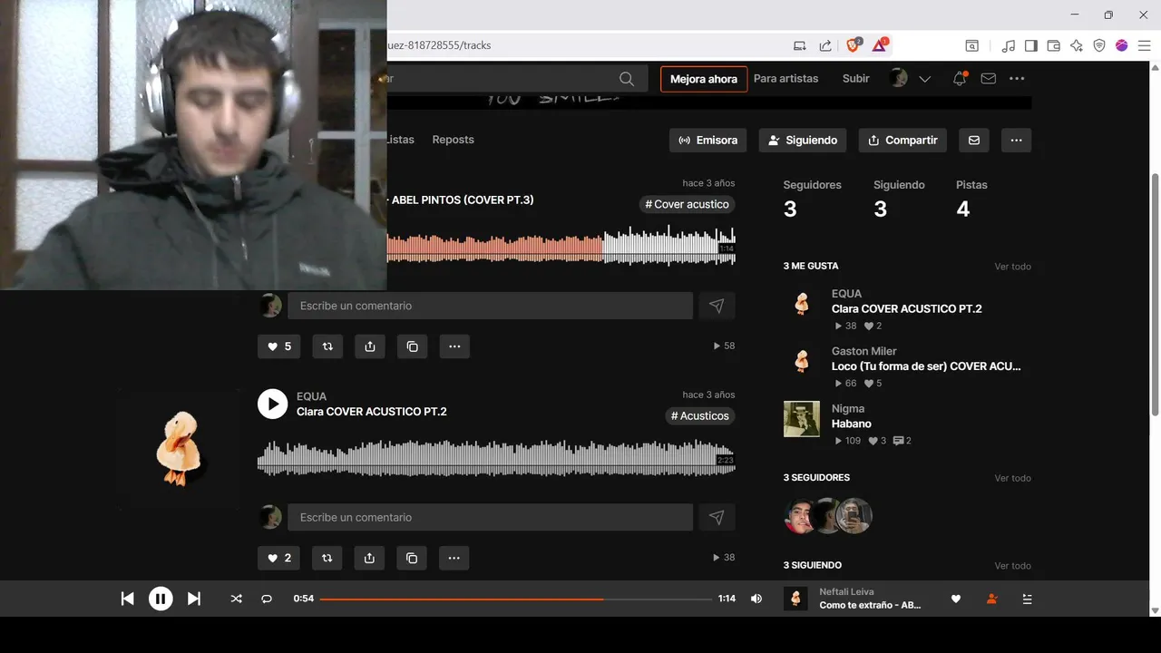This screenshot has width=1161, height=653.
Task: Open the Pistas count
Action: click(971, 199)
